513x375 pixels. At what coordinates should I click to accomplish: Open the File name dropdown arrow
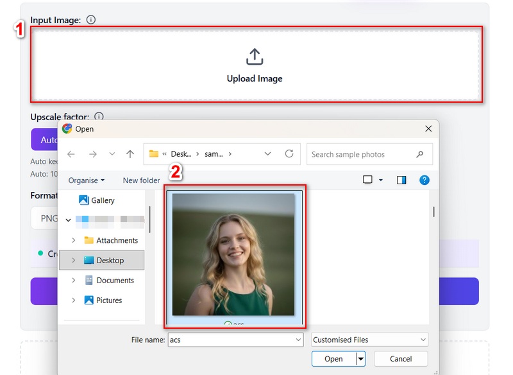coord(298,340)
